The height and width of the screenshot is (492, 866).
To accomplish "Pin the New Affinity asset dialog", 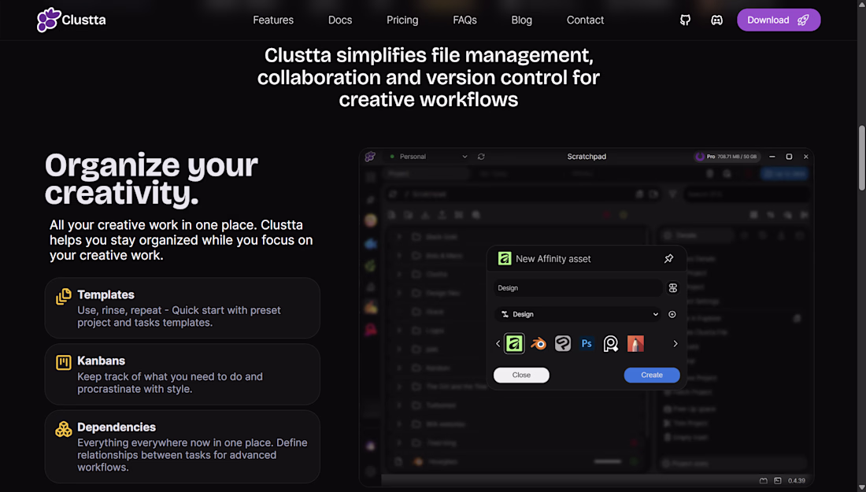I will click(668, 258).
